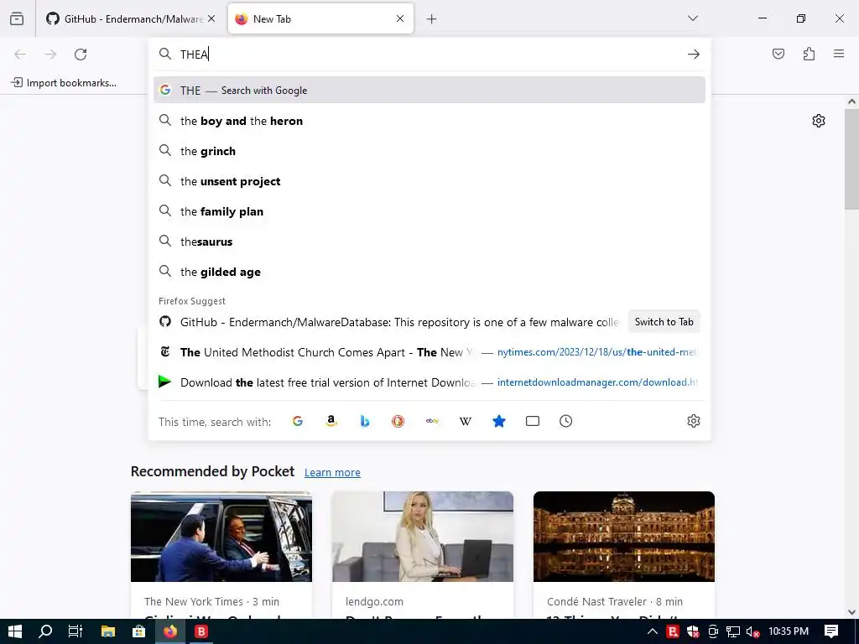Open United Methodist Church nytimes suggestion
This screenshot has height=644, width=859.
pyautogui.click(x=429, y=352)
